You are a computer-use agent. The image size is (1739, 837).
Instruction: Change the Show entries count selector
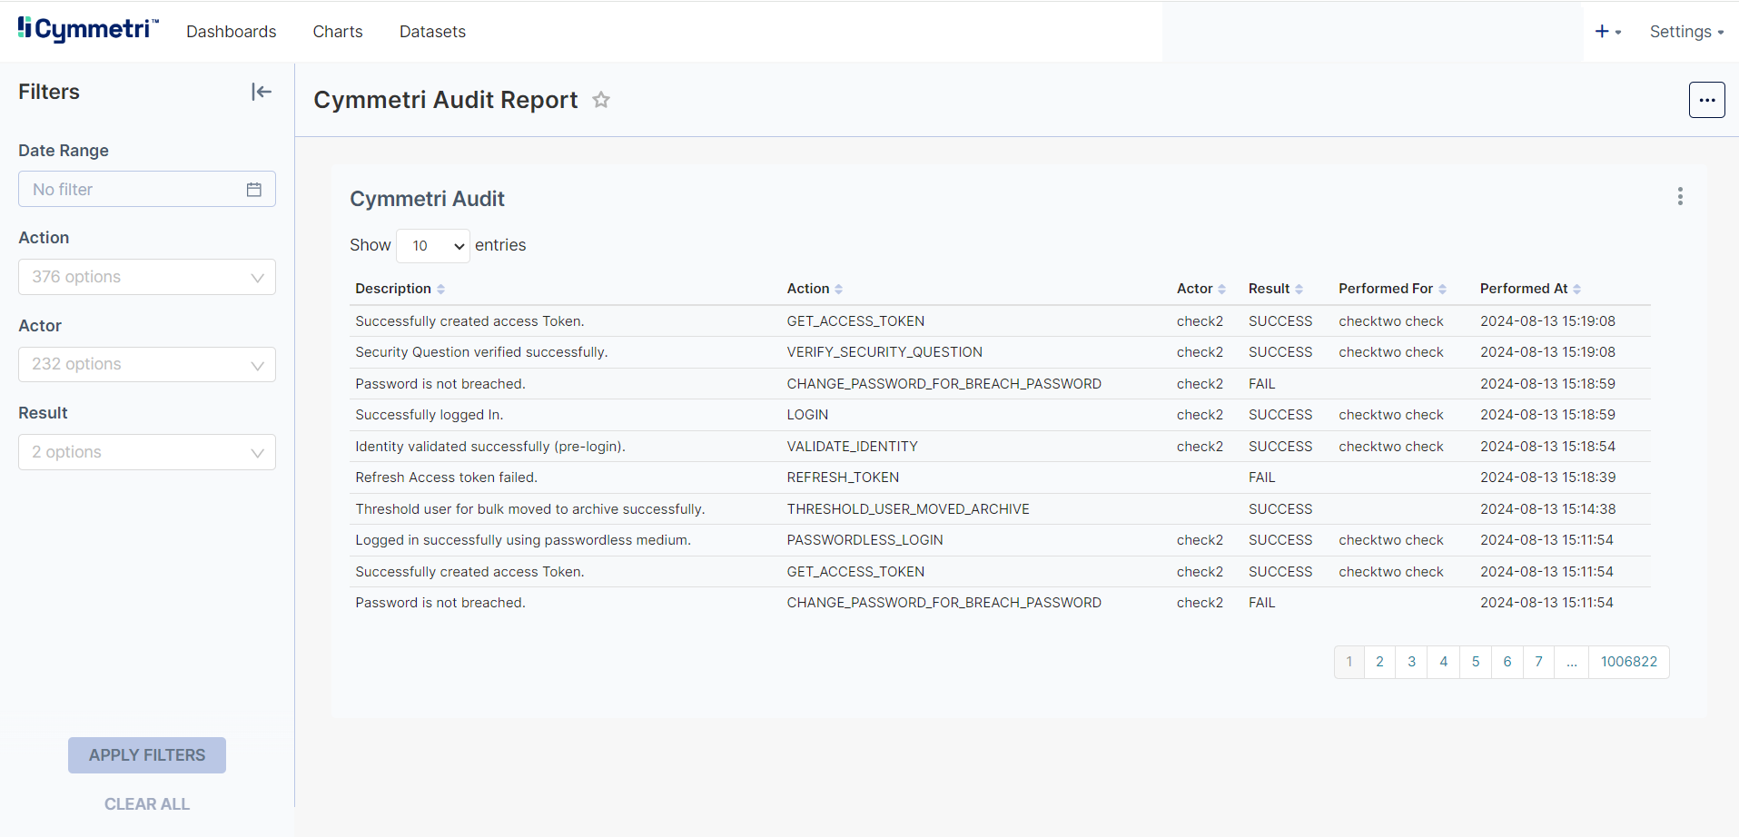(x=433, y=246)
